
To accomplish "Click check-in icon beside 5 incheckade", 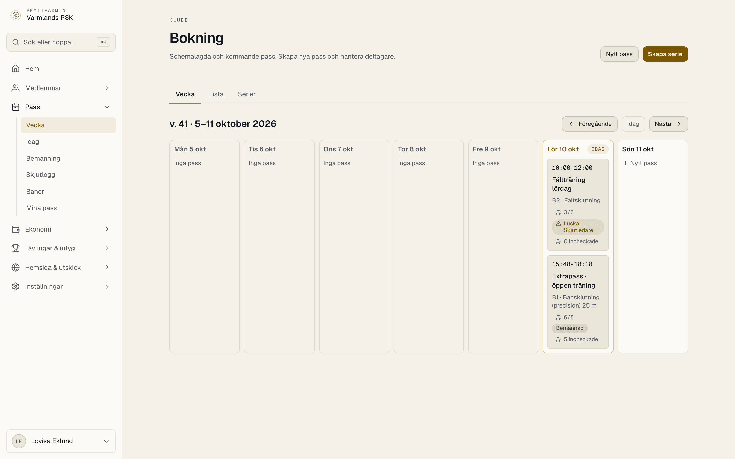I will click(x=559, y=339).
